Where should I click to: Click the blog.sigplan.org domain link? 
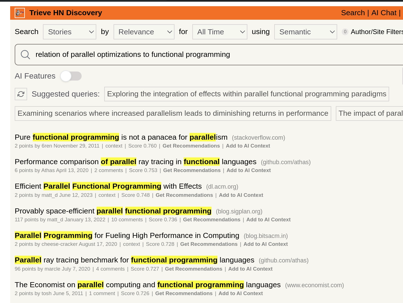point(239,211)
